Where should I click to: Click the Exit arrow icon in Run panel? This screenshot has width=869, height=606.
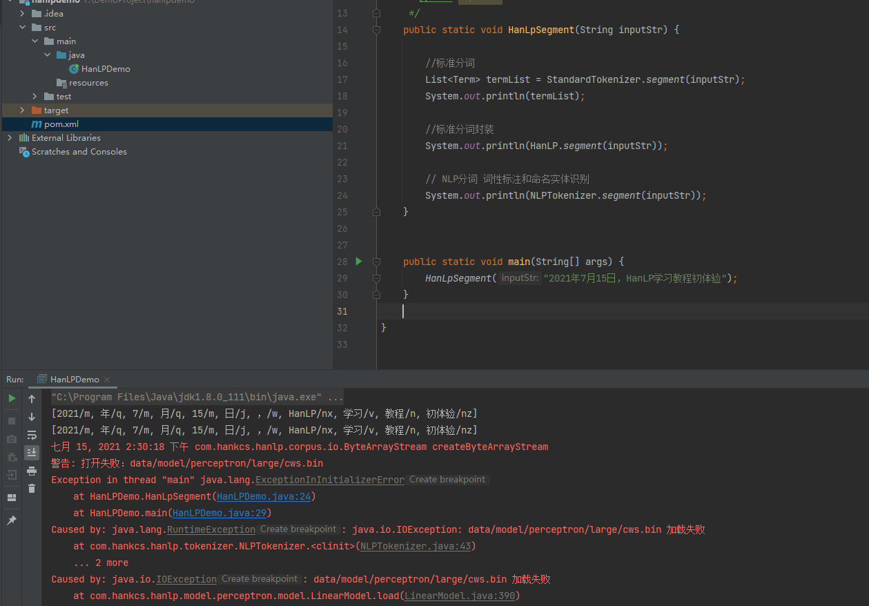click(12, 475)
